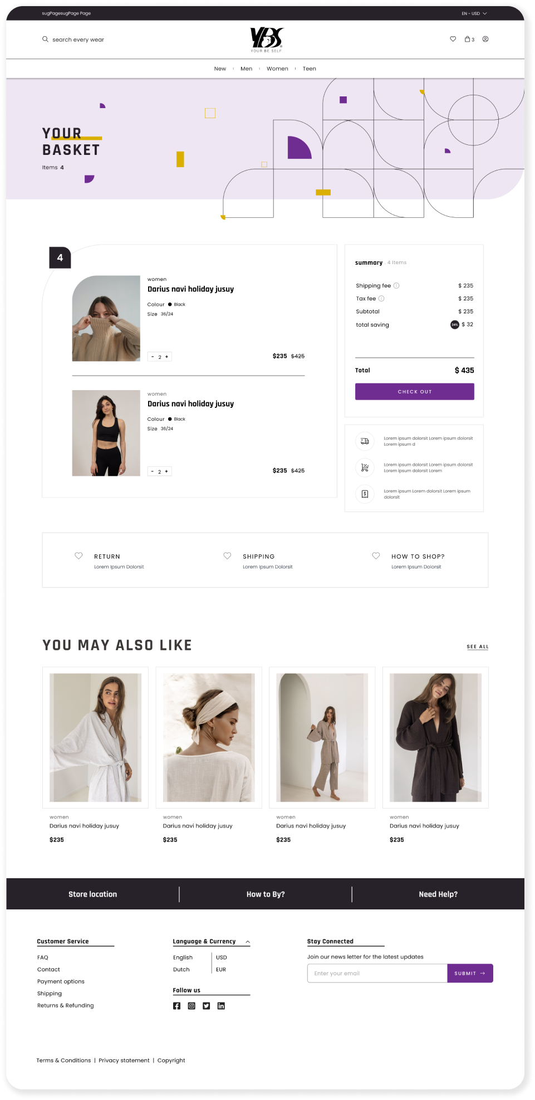Image resolution: width=535 pixels, height=1100 pixels.
Task: Open the user account icon
Action: (x=485, y=39)
